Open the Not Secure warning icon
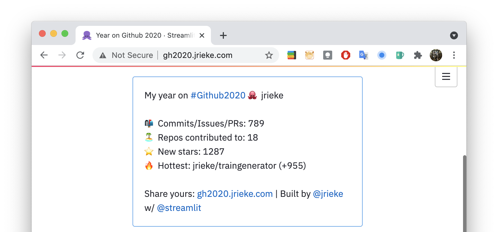 coord(103,55)
